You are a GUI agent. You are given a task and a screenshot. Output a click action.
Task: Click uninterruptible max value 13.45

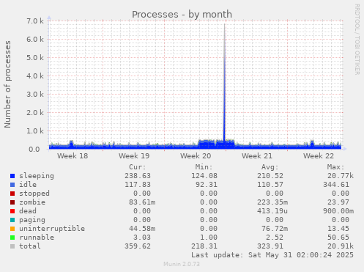tap(338, 229)
